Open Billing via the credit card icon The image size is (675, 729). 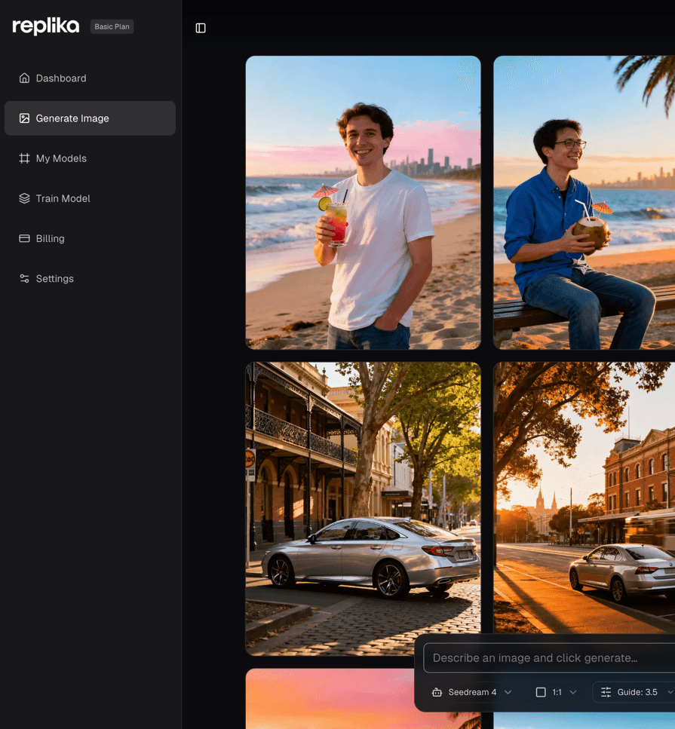tap(23, 238)
